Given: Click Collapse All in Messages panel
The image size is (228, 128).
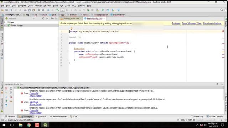Looking at the screenshot, I should 11,92.
